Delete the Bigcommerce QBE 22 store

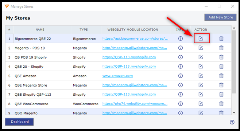[x=221, y=39]
